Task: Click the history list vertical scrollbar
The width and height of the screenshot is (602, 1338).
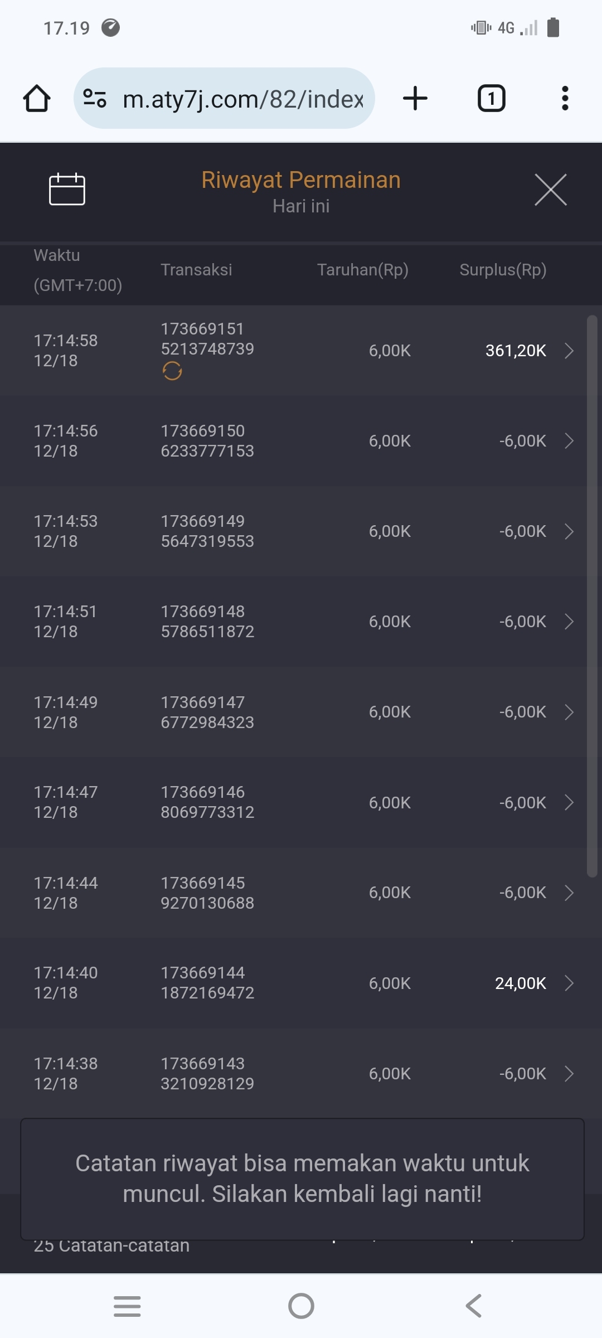Action: click(x=592, y=597)
